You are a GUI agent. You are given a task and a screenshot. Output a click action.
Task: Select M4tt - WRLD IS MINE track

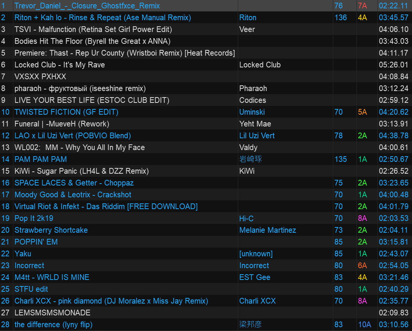(52, 277)
